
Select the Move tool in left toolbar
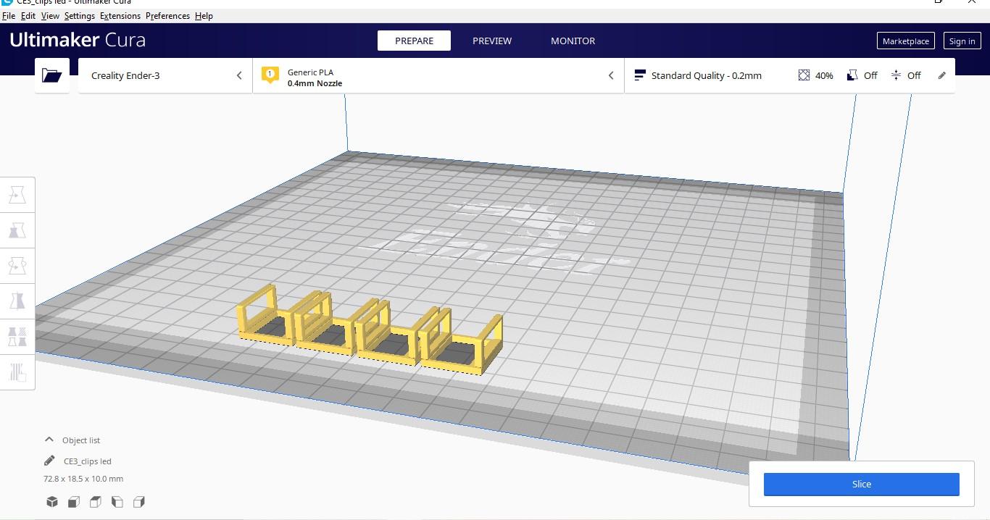click(x=17, y=195)
